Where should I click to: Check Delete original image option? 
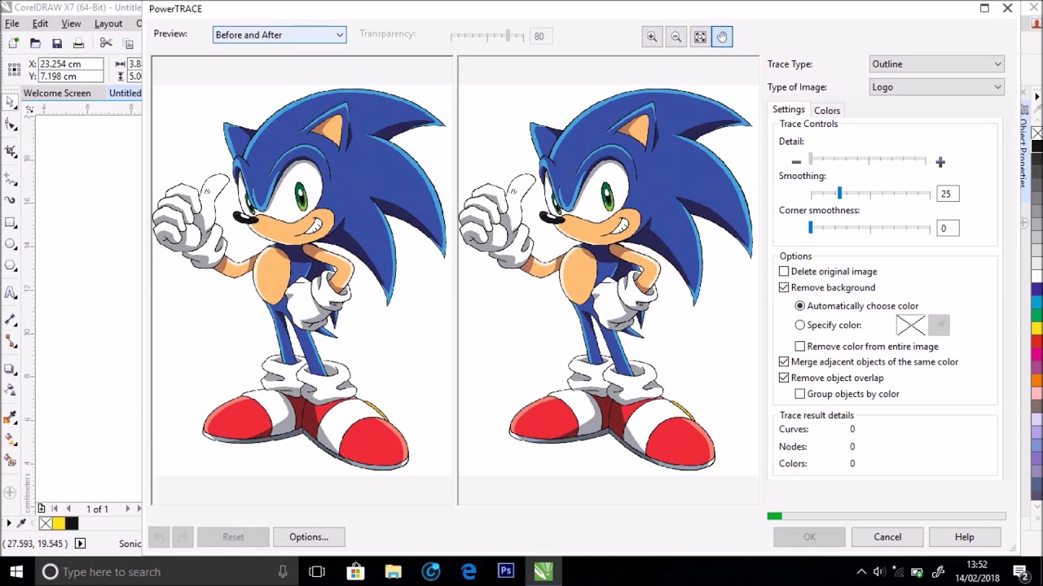tap(784, 272)
